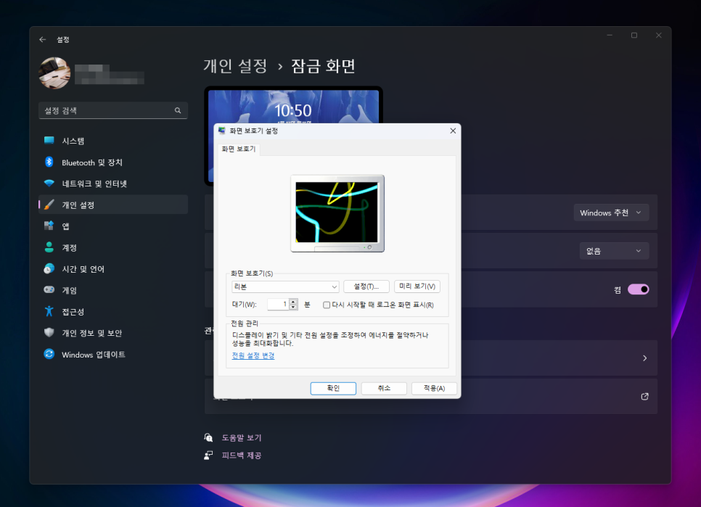Open 접근성 settings category
701x507 pixels.
click(113, 311)
